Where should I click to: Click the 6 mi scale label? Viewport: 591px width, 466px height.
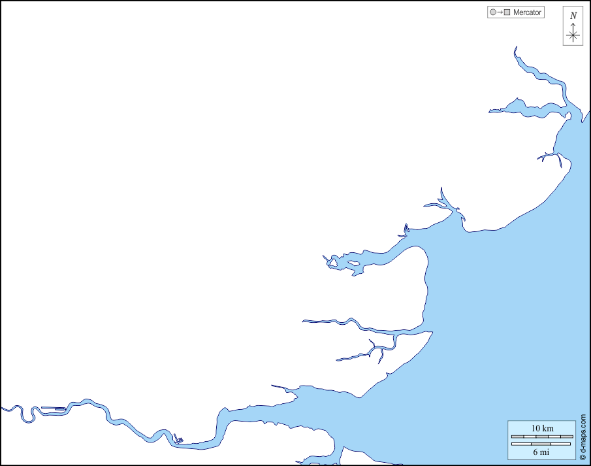541,452
